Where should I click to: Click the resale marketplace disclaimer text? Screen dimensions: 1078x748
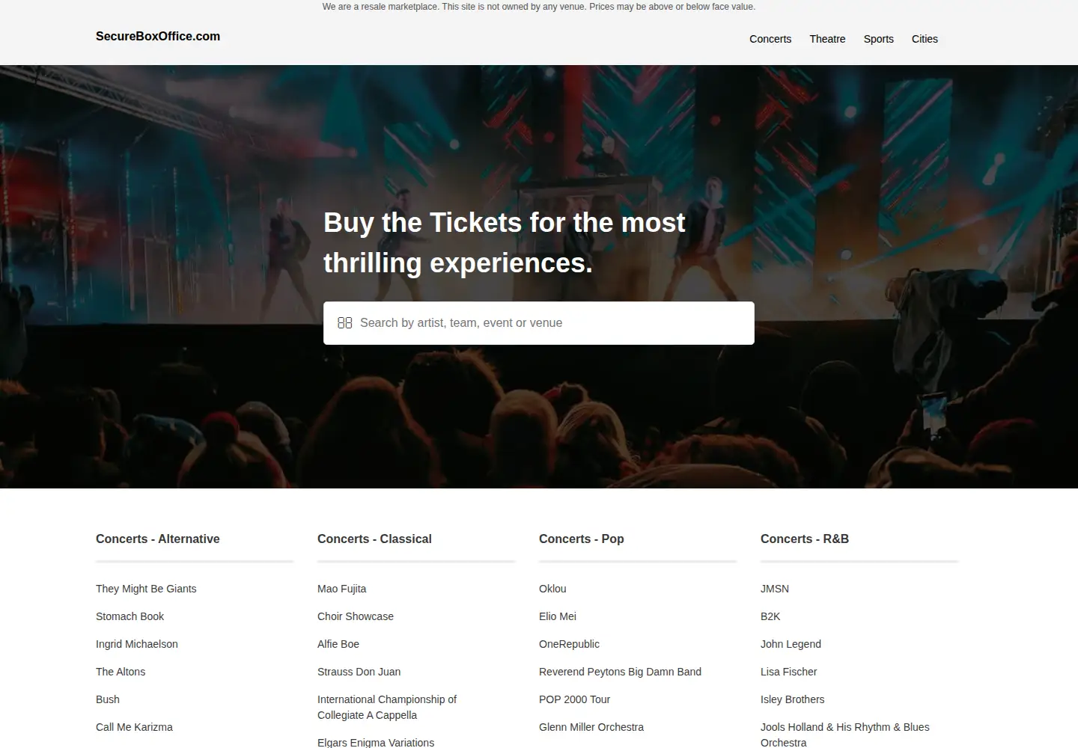tap(539, 7)
